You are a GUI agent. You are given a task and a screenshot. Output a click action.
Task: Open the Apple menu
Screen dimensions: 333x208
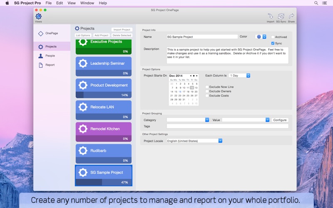pos(7,3)
